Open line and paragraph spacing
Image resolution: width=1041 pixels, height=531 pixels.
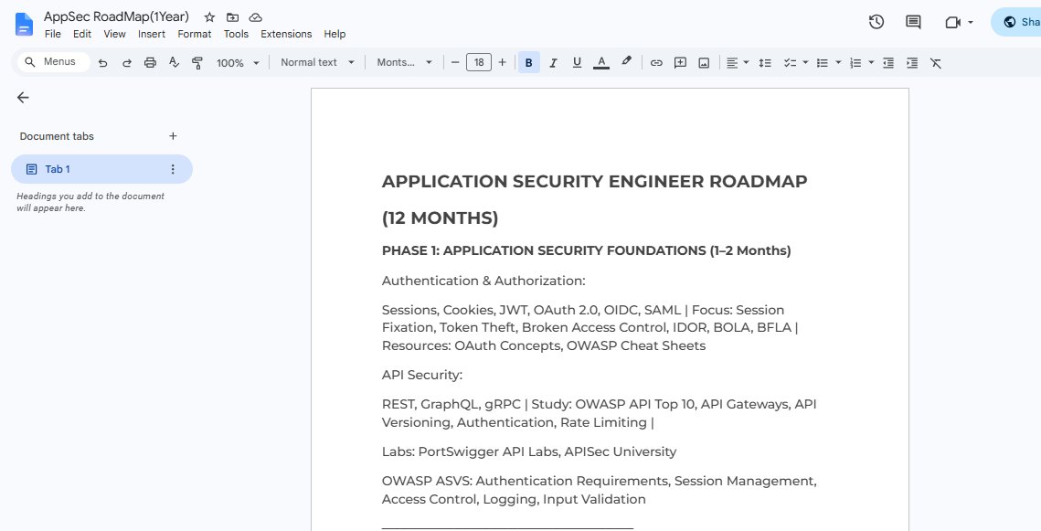click(x=765, y=62)
